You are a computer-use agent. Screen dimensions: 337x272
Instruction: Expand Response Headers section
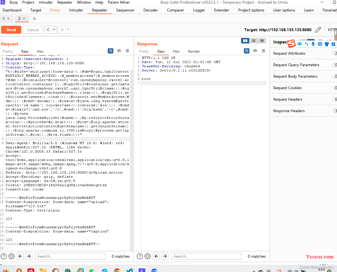point(304,111)
